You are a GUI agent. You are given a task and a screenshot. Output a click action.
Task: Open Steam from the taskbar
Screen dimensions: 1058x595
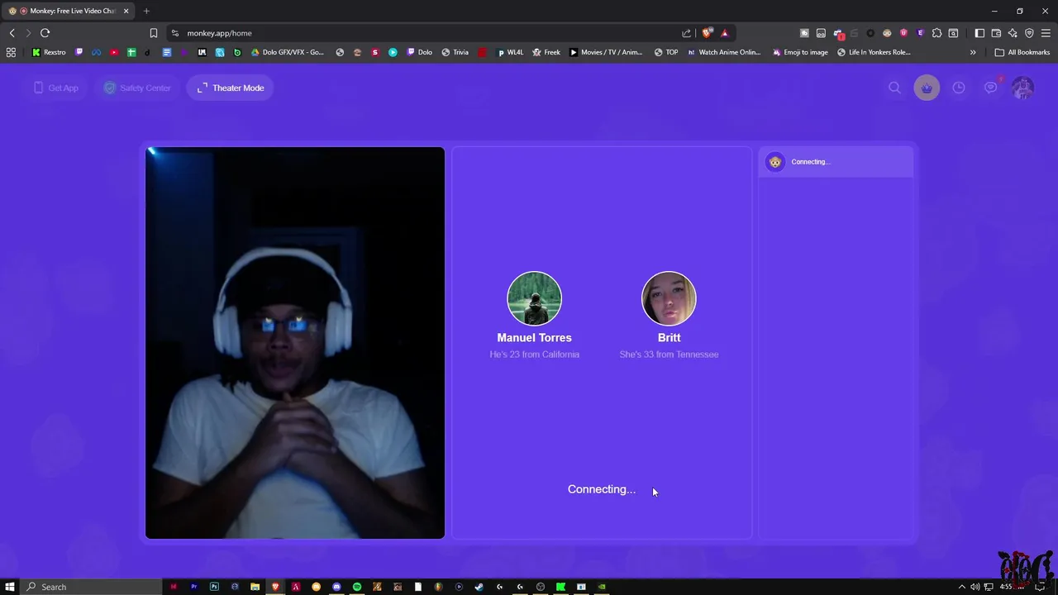[x=479, y=587]
